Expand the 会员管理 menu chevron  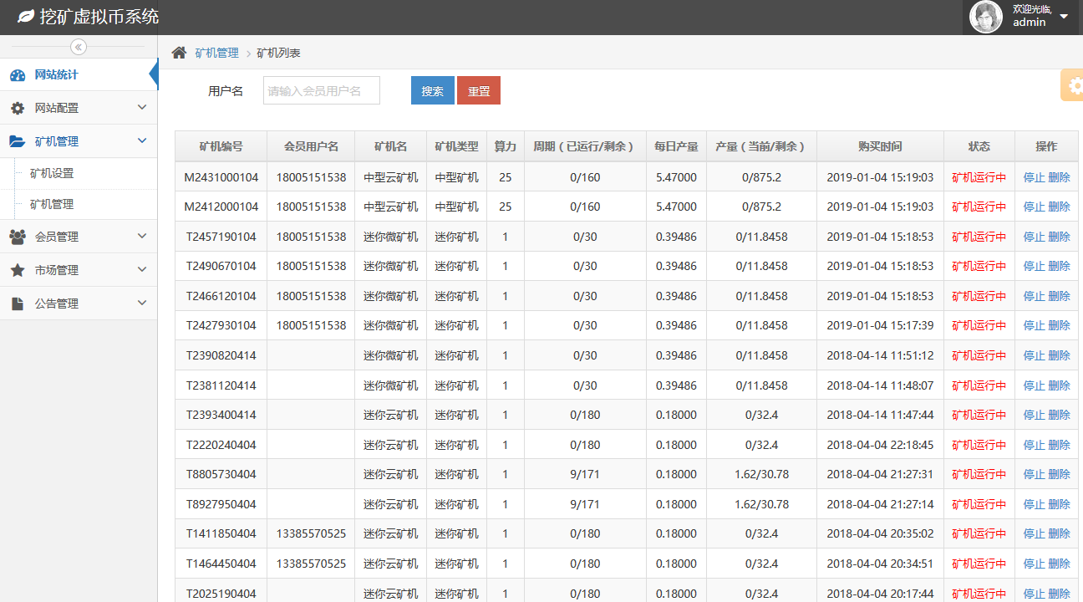[142, 237]
